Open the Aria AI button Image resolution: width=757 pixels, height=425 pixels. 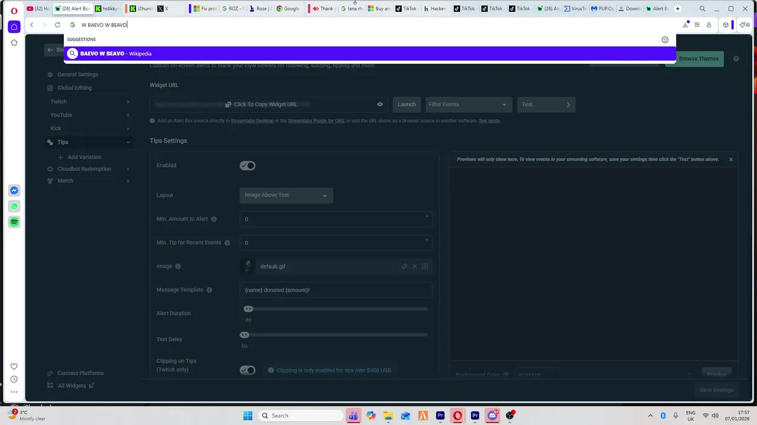pyautogui.click(x=745, y=25)
